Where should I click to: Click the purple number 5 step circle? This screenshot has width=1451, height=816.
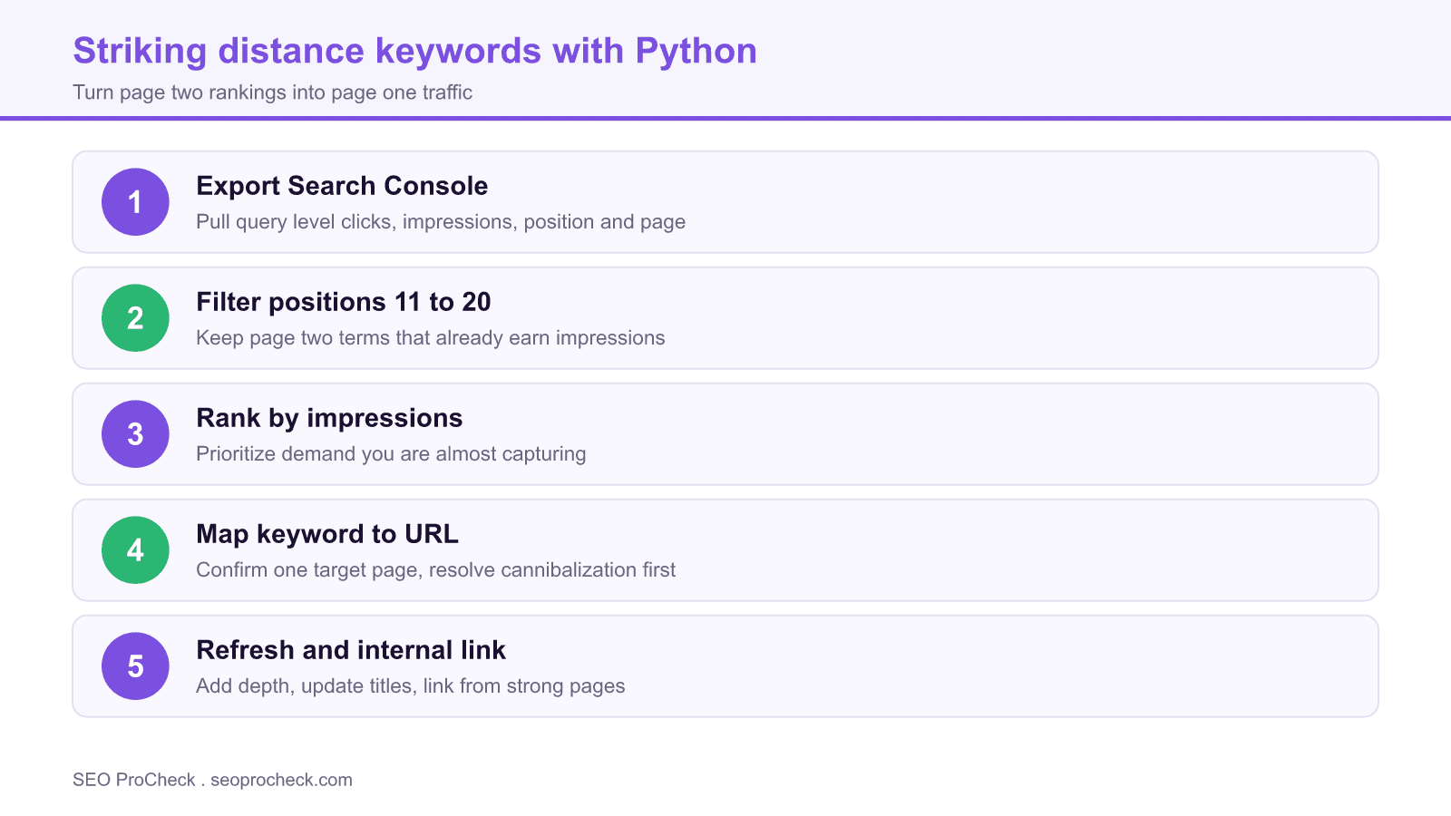click(x=135, y=666)
